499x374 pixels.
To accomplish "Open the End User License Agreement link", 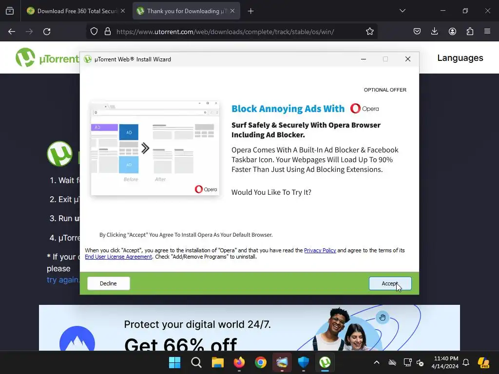I will tap(118, 257).
